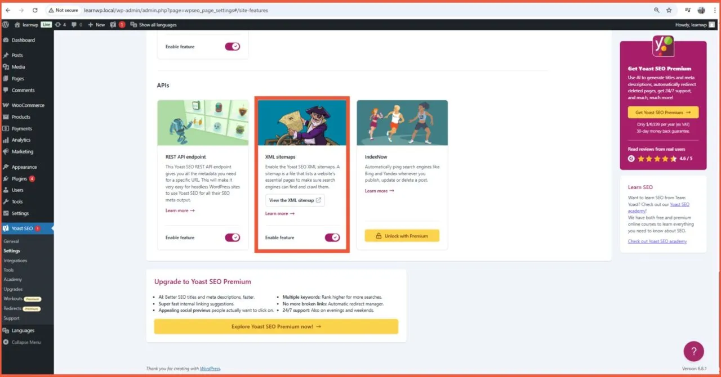
Task: Open the help question mark button
Action: [693, 351]
